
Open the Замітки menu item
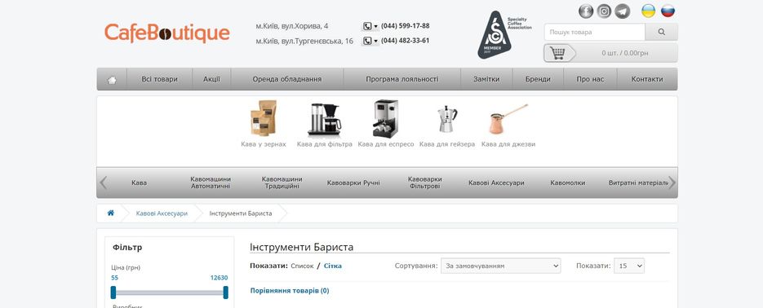(x=486, y=79)
